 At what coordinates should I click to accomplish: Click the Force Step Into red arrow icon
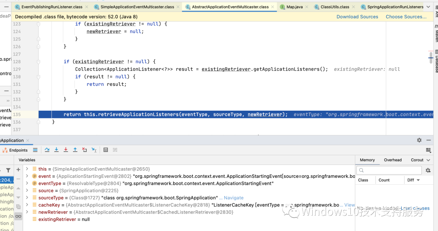[x=66, y=150]
